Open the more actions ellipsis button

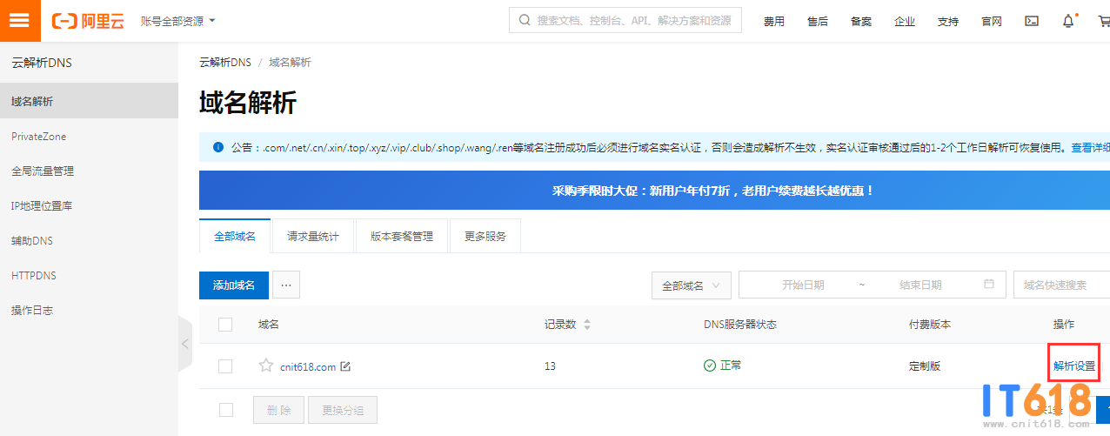(286, 285)
